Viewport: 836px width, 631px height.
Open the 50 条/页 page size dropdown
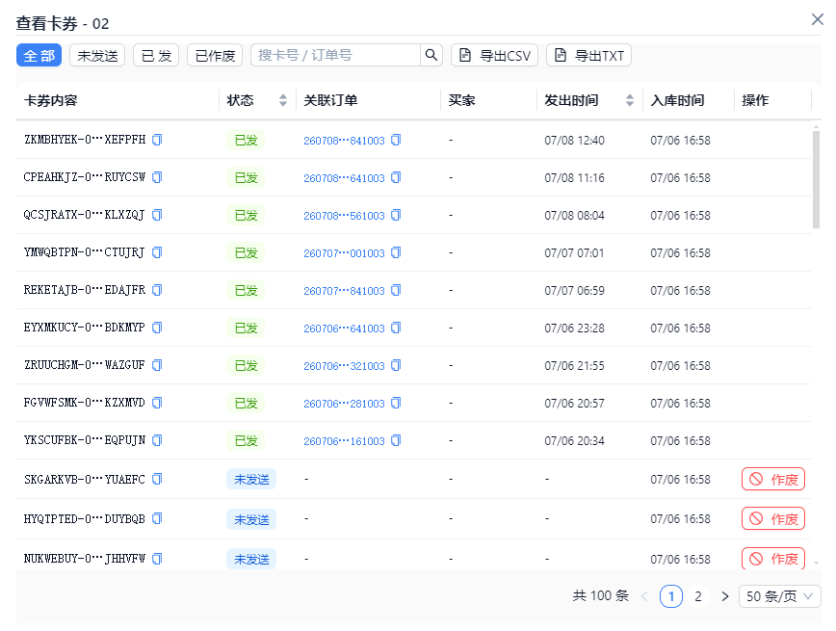pos(779,596)
